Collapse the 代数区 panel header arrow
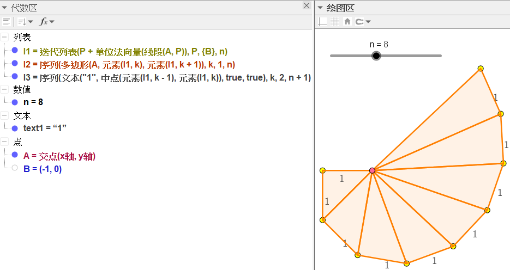 coord(4,8)
